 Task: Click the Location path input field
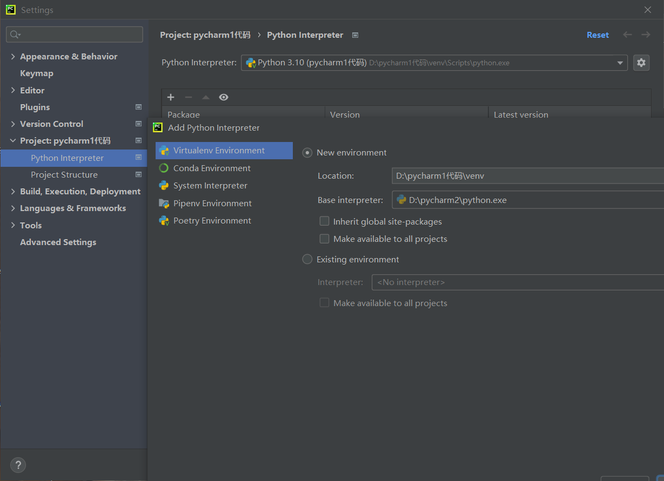click(527, 175)
